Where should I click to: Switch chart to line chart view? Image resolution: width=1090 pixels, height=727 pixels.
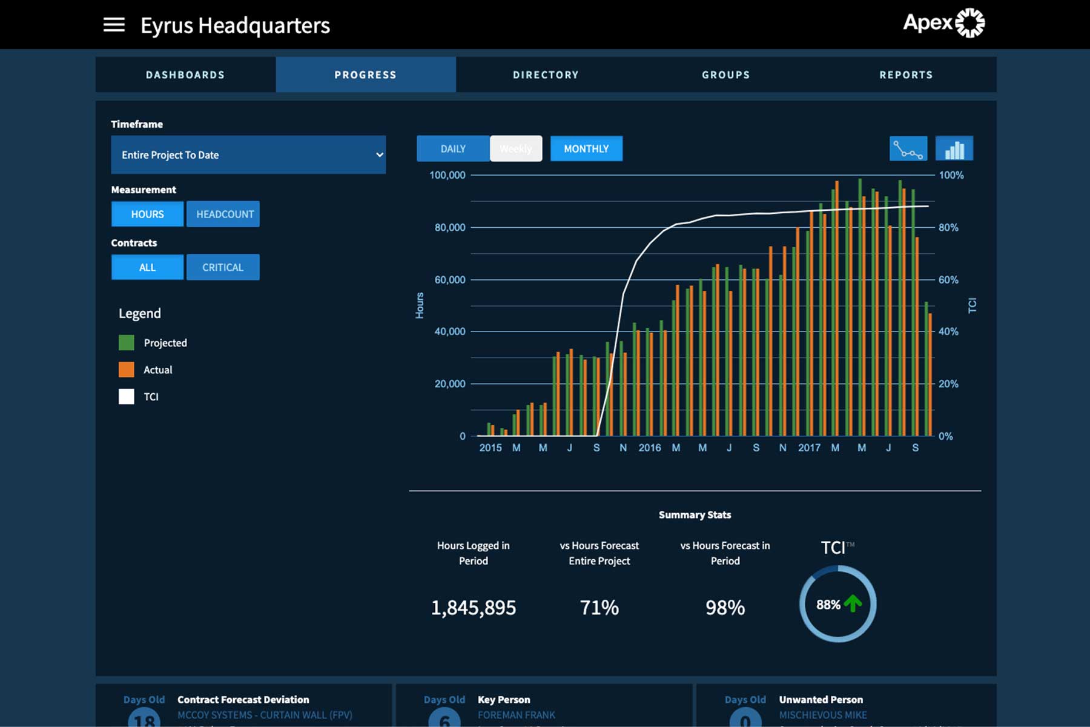click(x=909, y=148)
